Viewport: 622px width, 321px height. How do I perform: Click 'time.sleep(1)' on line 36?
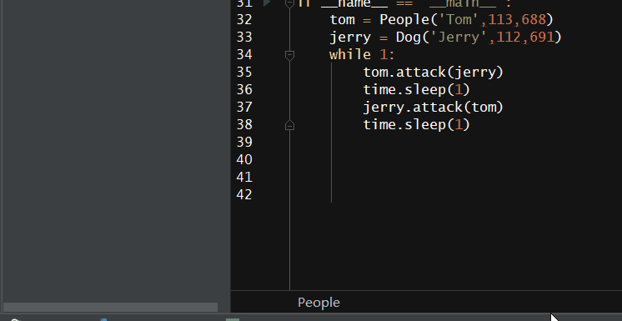pos(417,90)
